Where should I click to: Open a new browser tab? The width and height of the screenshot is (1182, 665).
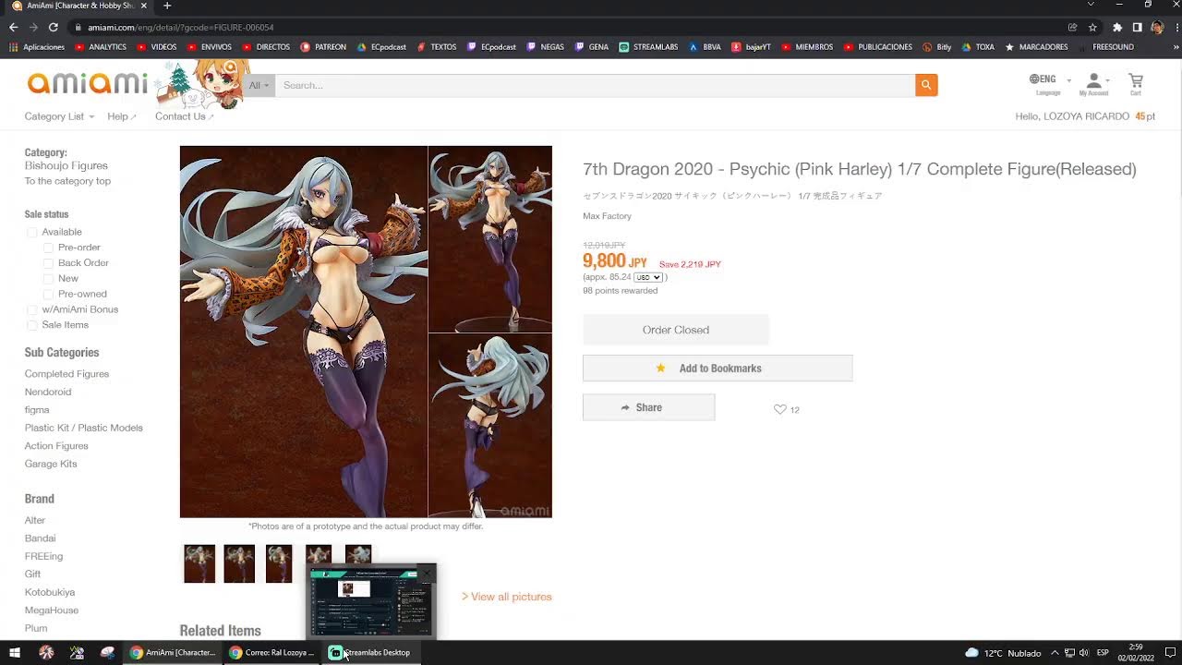pyautogui.click(x=166, y=6)
